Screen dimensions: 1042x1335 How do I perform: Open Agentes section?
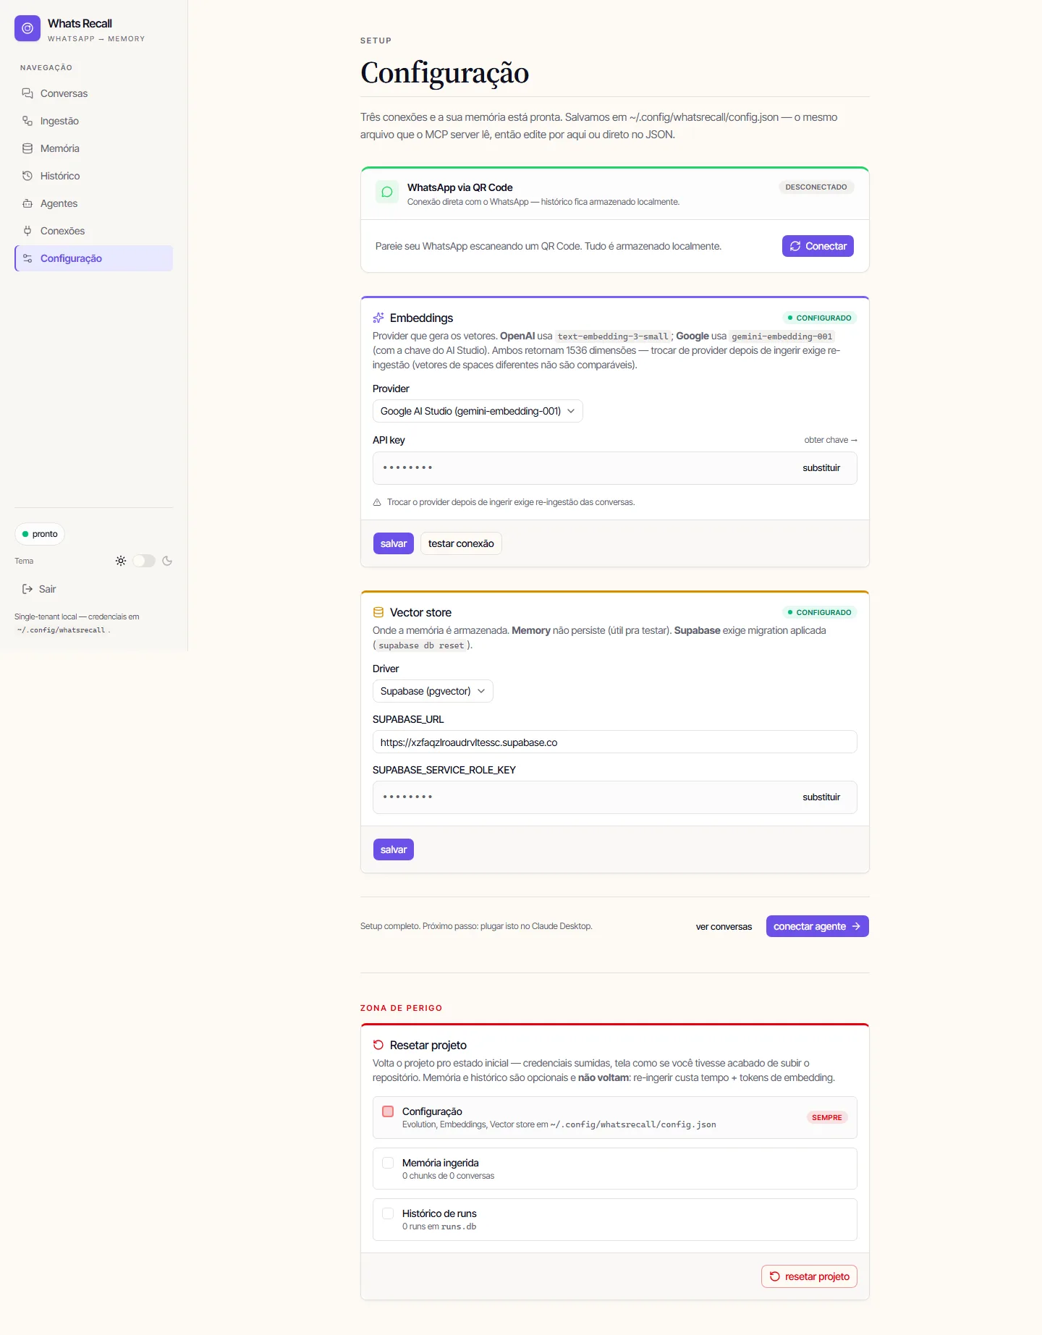[93, 203]
